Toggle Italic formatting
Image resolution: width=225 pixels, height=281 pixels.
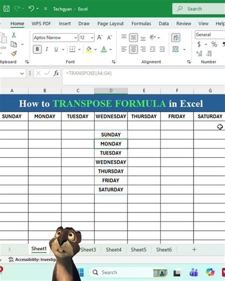(47, 49)
